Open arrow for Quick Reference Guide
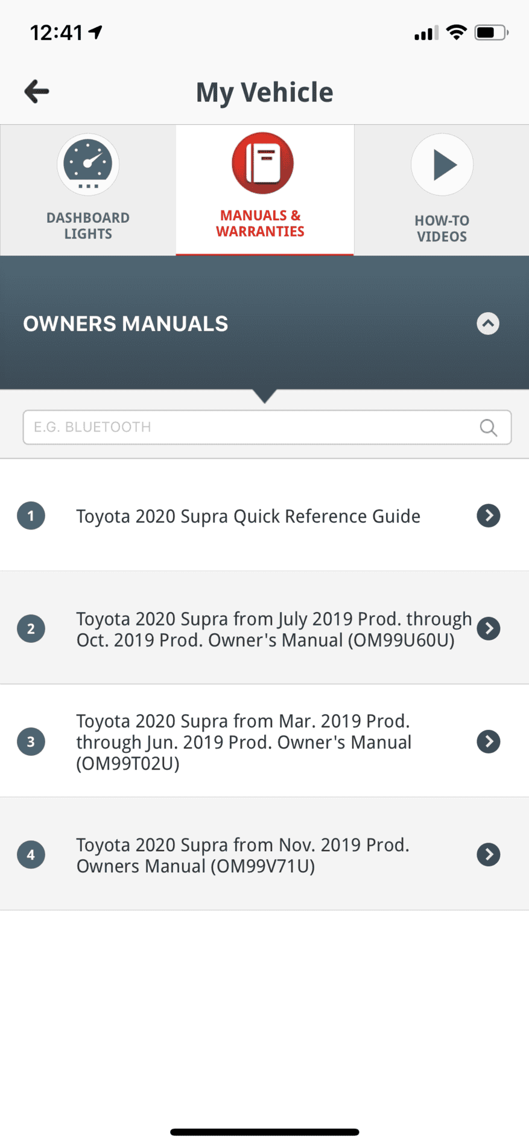Screen dimensions: 529x1147 (489, 516)
